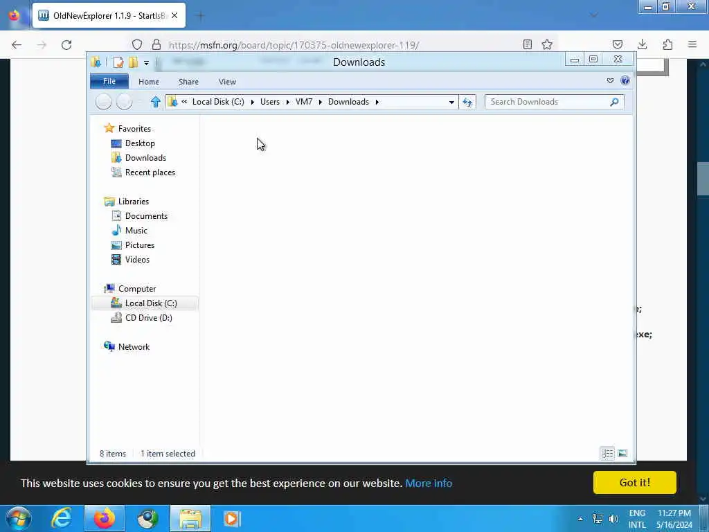Refresh the Downloads folder view
The height and width of the screenshot is (532, 709).
pos(467,103)
